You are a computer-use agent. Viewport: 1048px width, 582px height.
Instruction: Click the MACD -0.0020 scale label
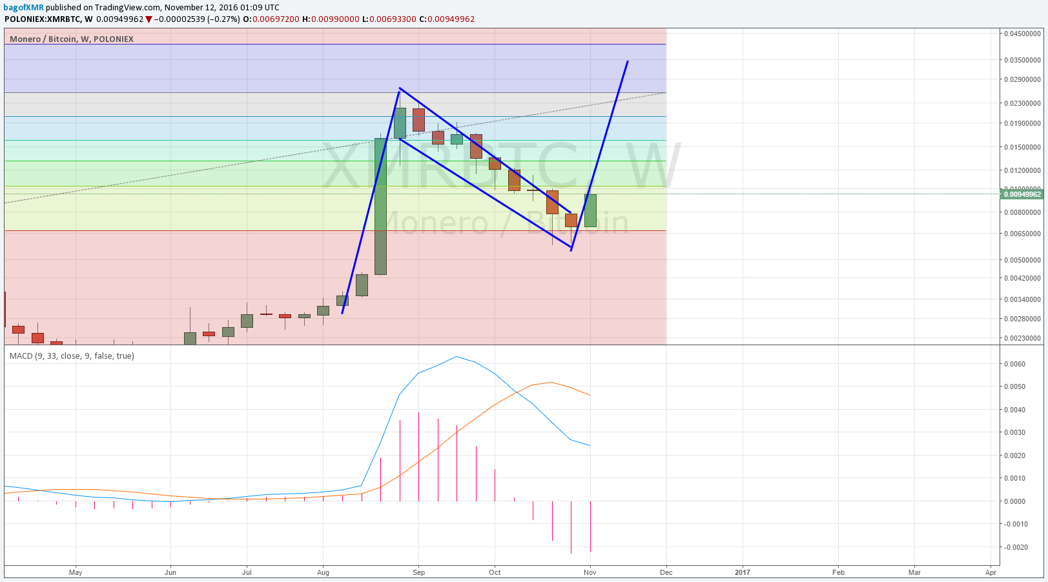(x=1015, y=547)
